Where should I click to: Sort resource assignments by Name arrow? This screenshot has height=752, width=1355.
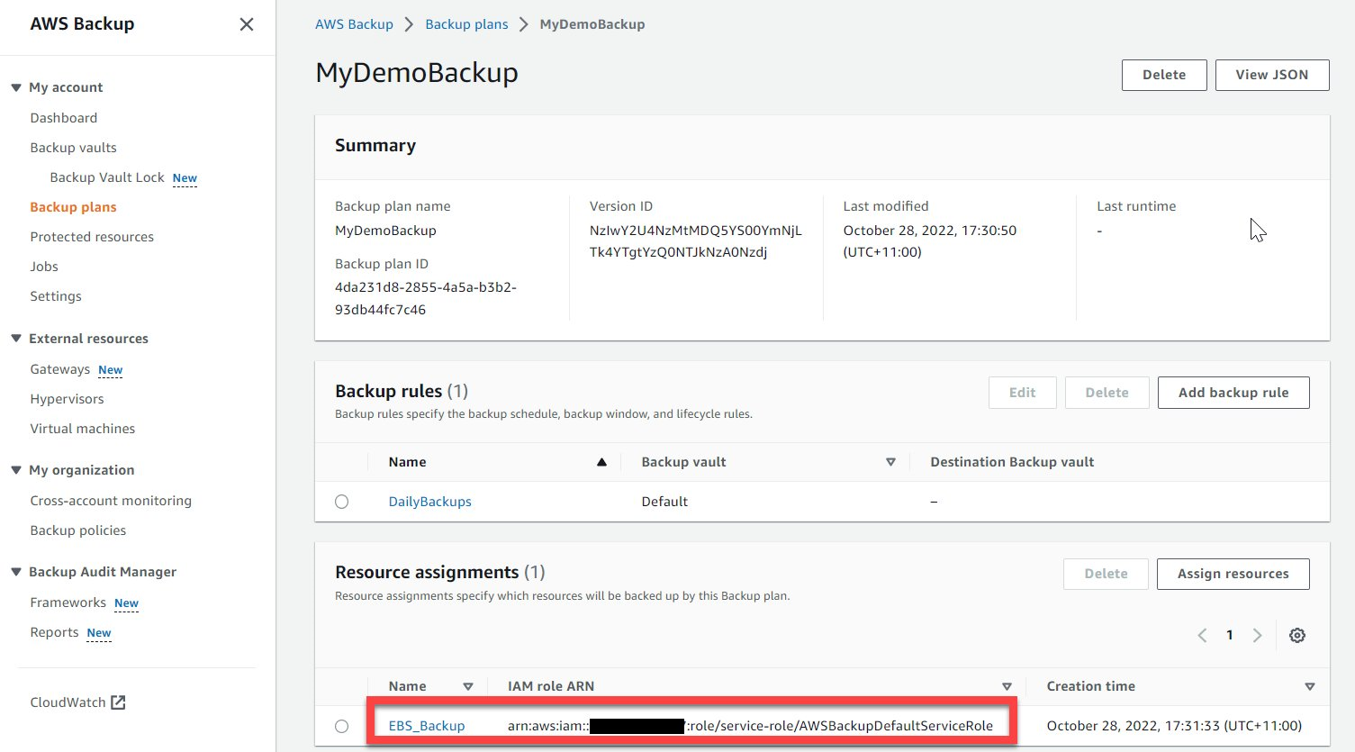click(x=468, y=686)
